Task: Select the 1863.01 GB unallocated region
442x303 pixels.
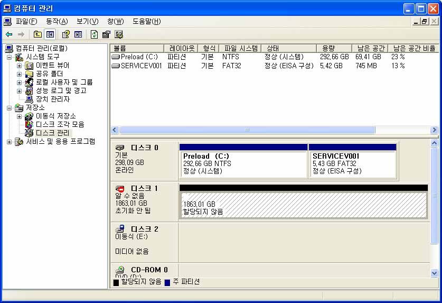Action: [x=304, y=202]
